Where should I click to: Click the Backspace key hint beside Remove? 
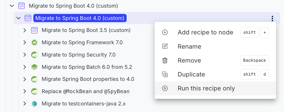[x=255, y=60]
